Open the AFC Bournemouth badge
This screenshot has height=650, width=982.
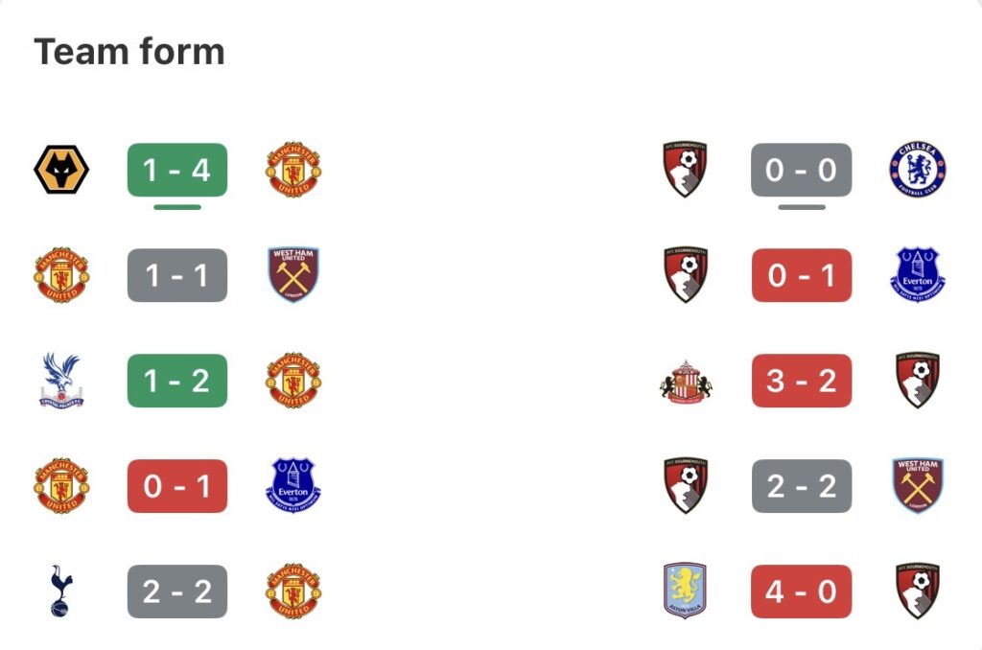[x=686, y=171]
